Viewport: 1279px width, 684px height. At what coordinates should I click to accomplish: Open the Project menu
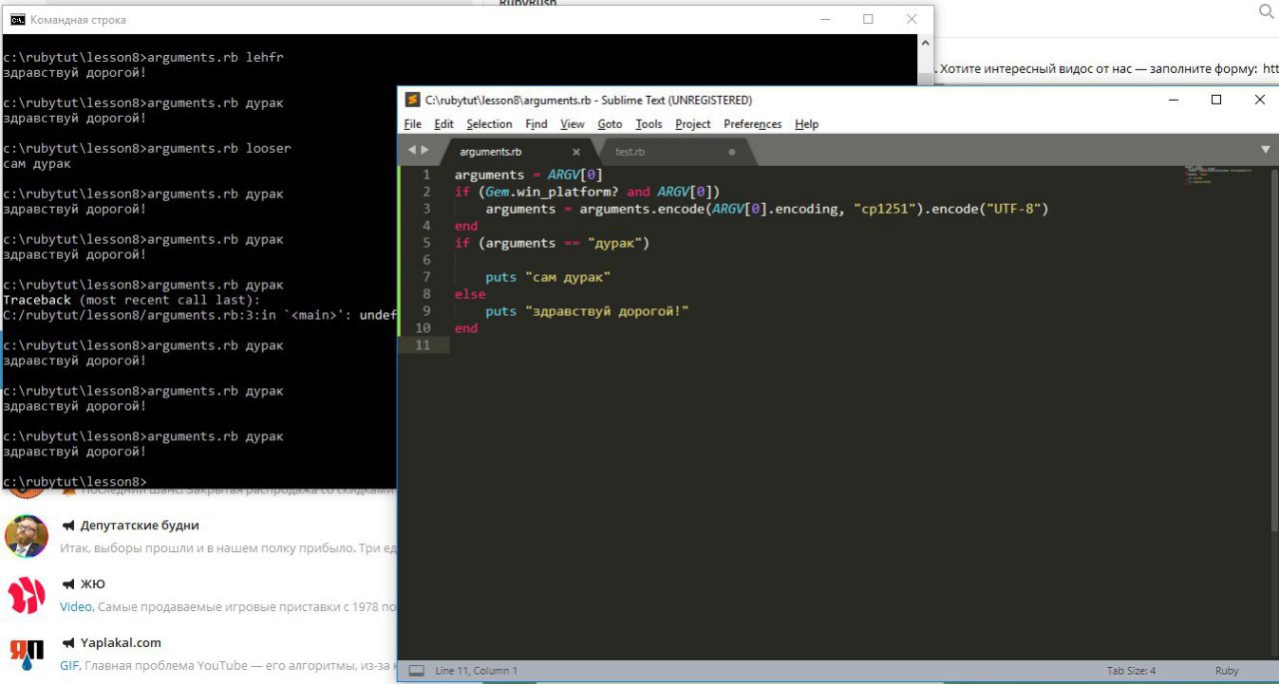point(692,124)
